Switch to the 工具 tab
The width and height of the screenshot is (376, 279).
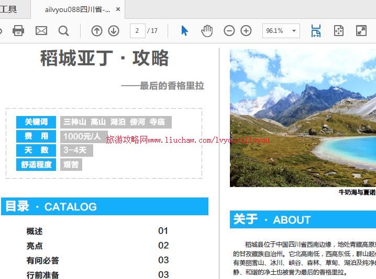click(x=8, y=9)
